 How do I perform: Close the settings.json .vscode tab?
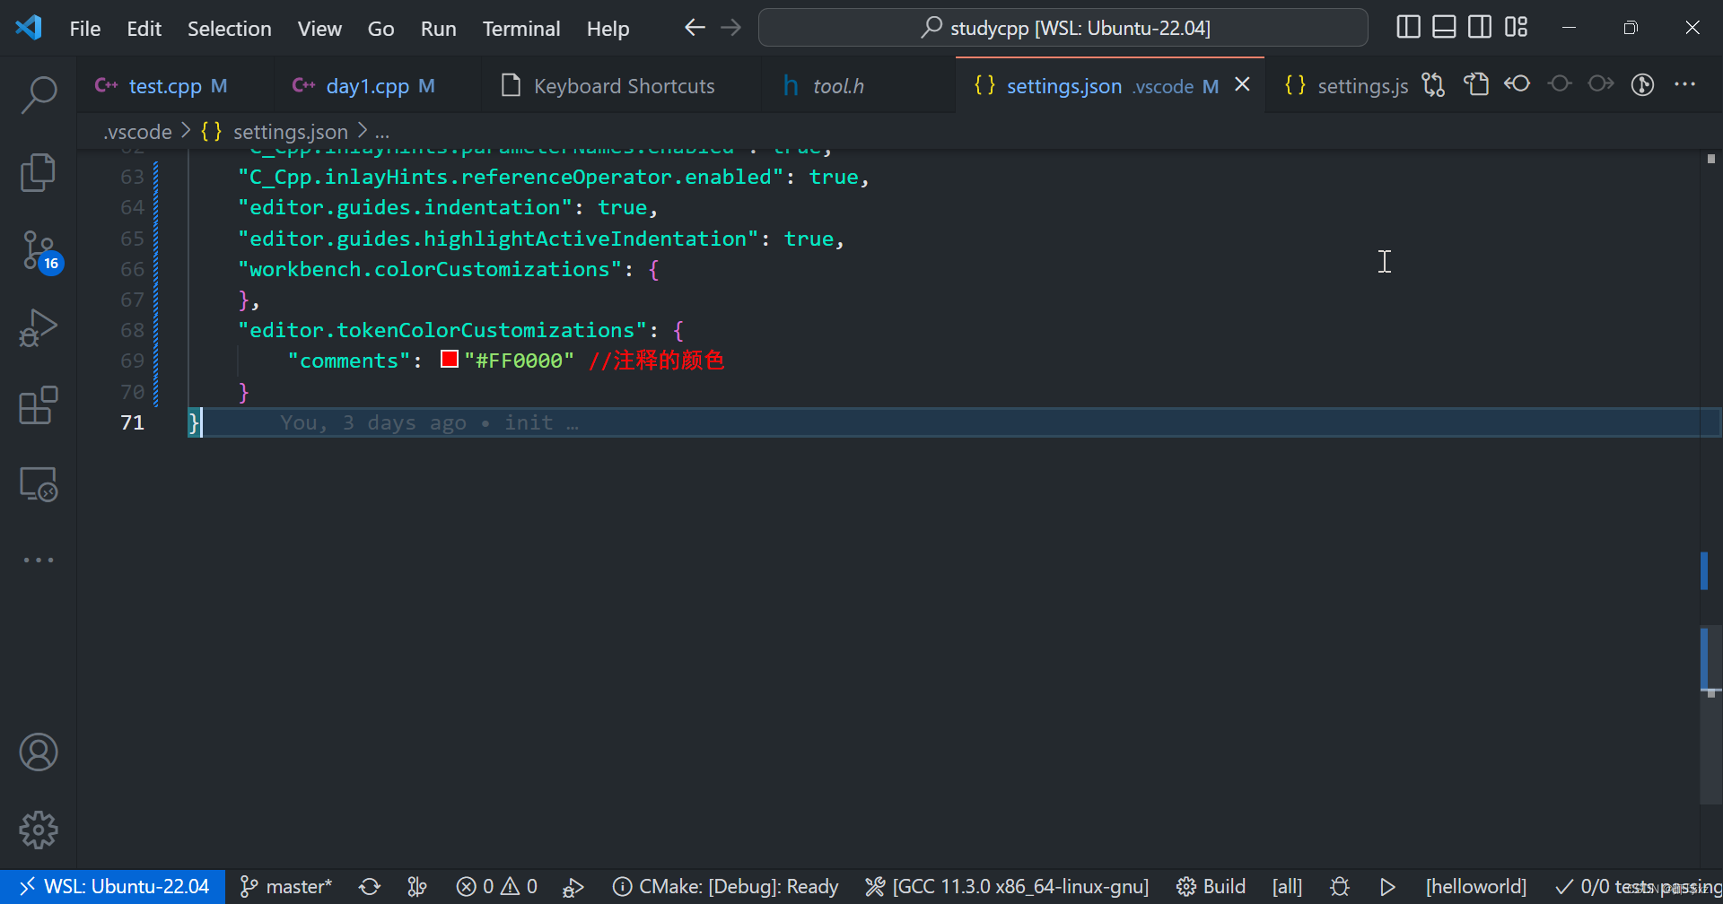[x=1242, y=84]
